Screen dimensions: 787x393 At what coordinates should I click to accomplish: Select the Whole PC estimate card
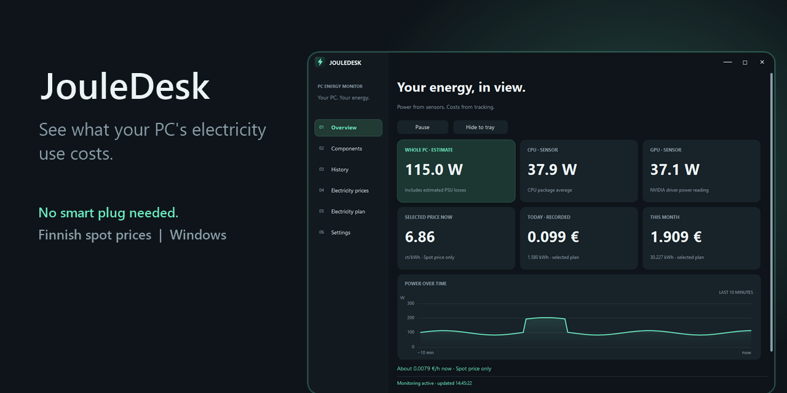coord(456,171)
